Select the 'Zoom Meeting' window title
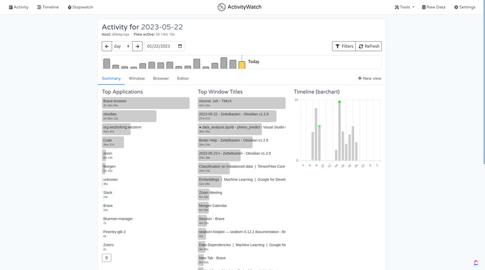The width and height of the screenshot is (485, 270). click(x=210, y=194)
